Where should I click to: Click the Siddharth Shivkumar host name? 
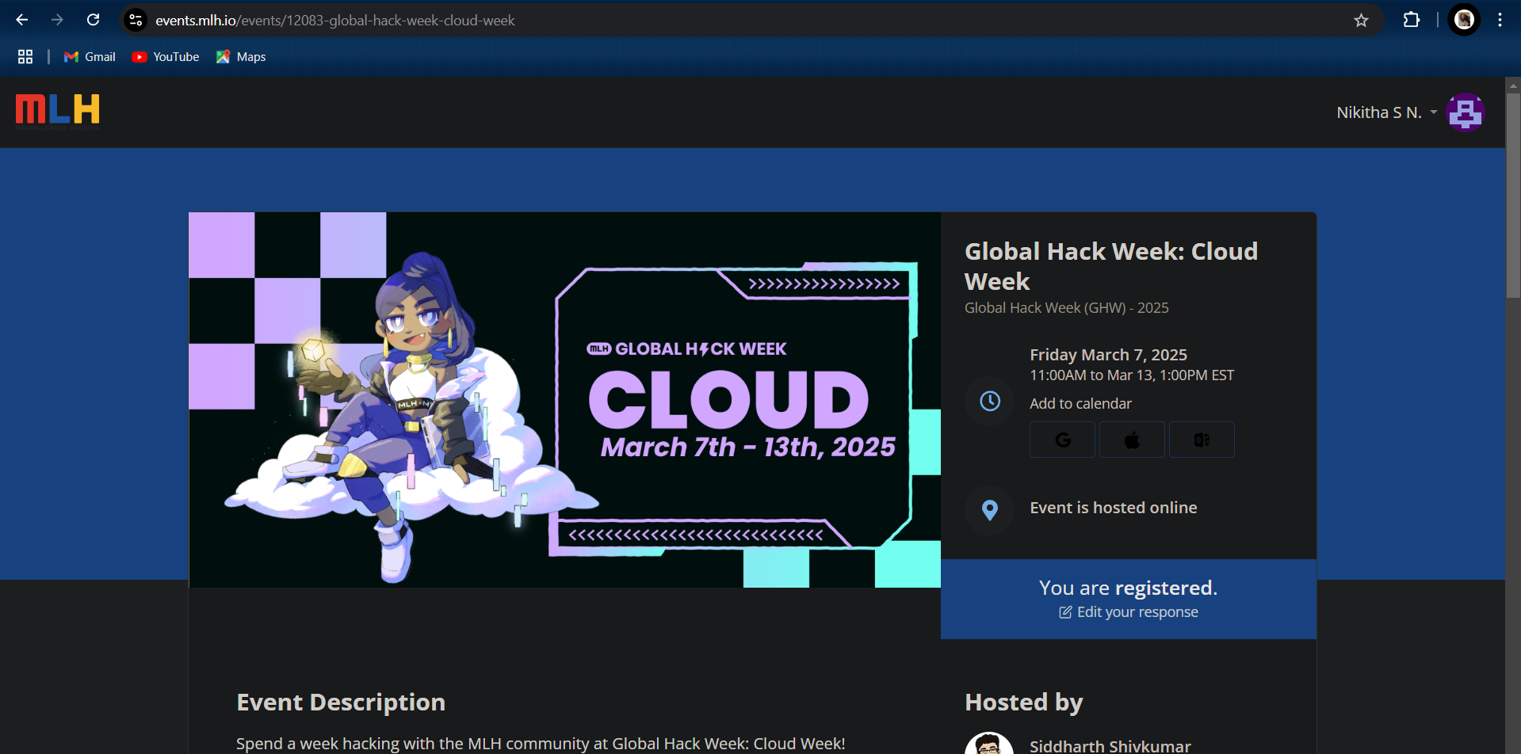(1110, 746)
